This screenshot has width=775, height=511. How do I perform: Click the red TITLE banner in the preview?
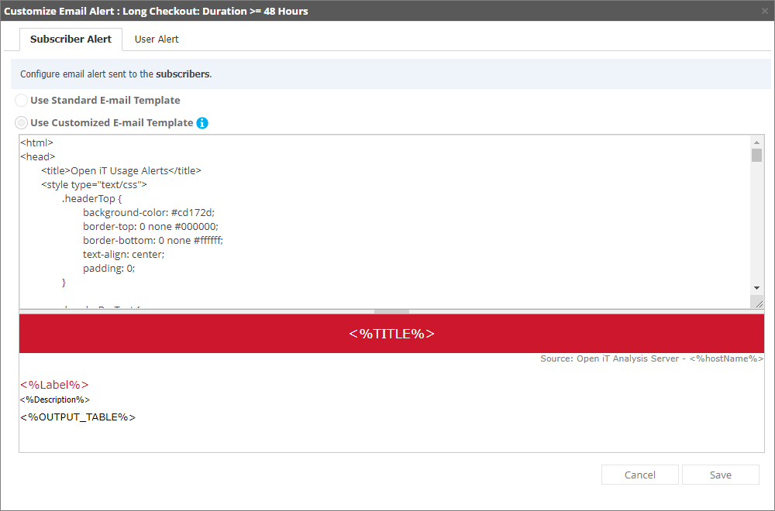click(x=391, y=333)
